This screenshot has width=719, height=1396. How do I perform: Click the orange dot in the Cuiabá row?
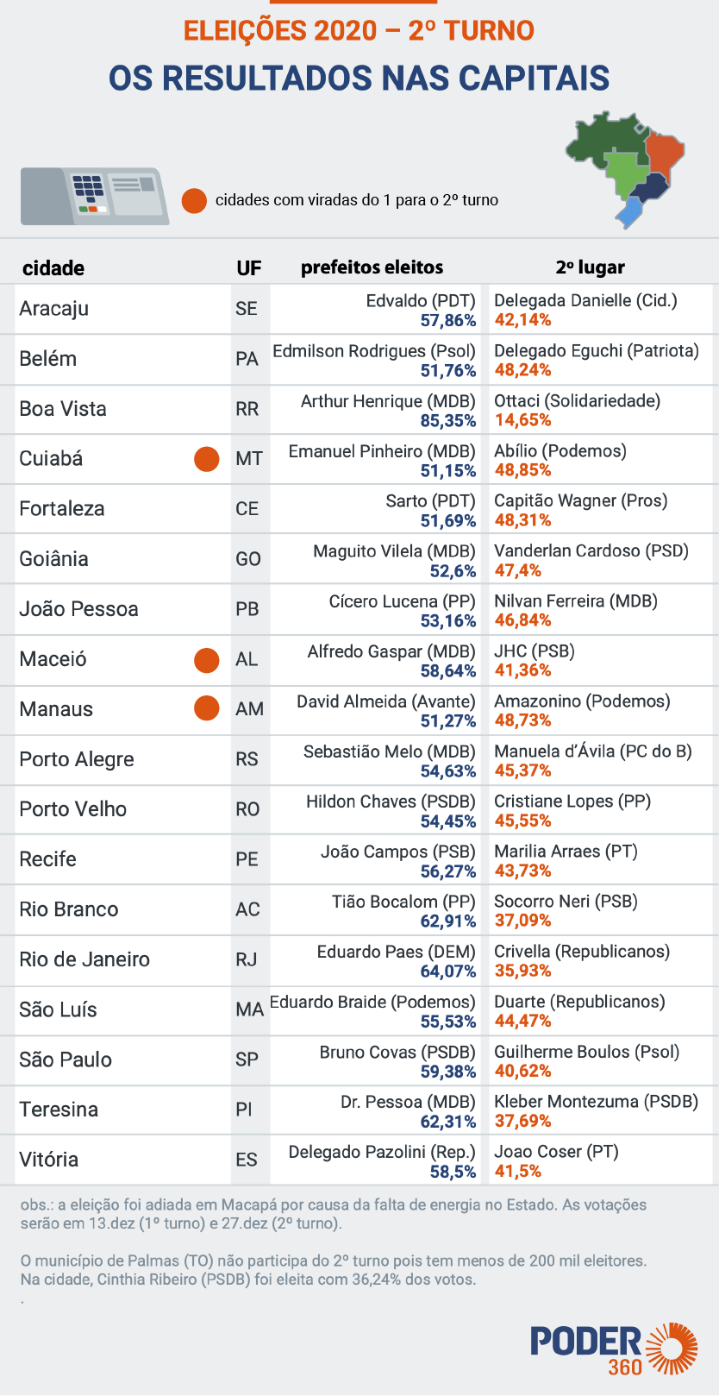click(206, 459)
